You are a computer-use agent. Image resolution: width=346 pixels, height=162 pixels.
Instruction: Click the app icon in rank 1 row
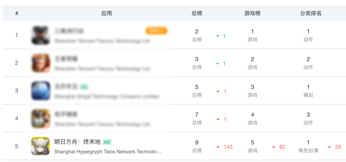40,35
